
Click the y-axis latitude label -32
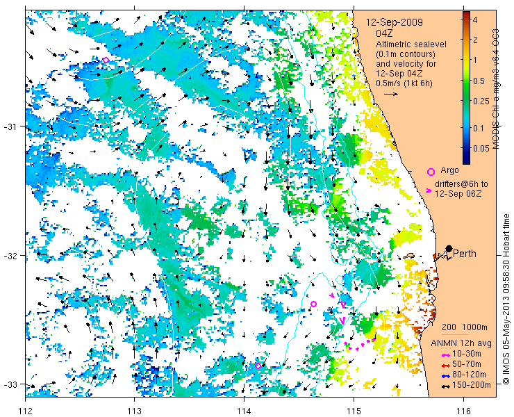(x=10, y=255)
